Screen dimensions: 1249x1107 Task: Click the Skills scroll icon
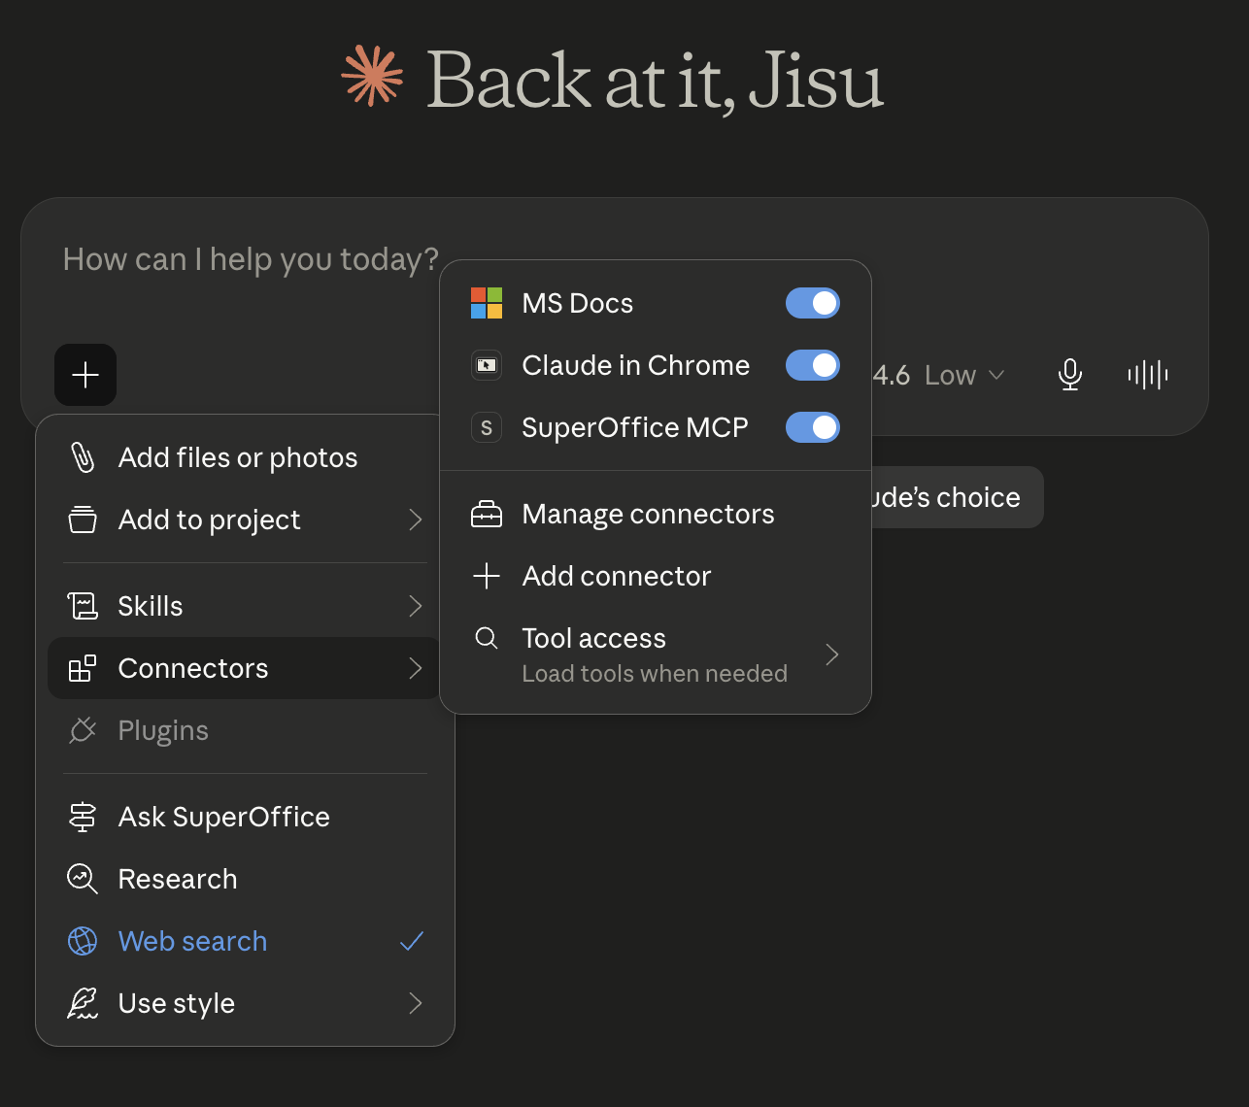pyautogui.click(x=83, y=606)
